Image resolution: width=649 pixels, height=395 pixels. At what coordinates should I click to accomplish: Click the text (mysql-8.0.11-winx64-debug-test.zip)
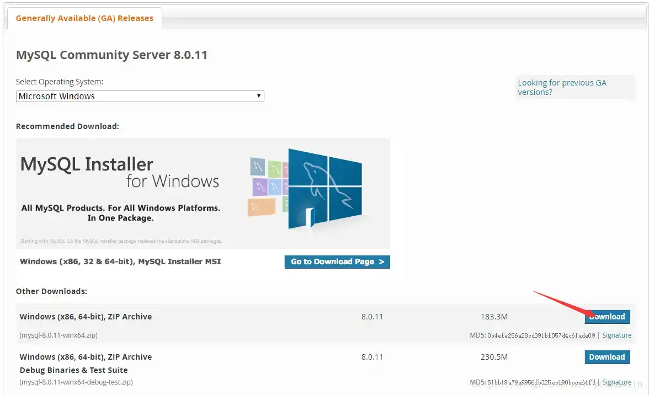click(x=76, y=382)
